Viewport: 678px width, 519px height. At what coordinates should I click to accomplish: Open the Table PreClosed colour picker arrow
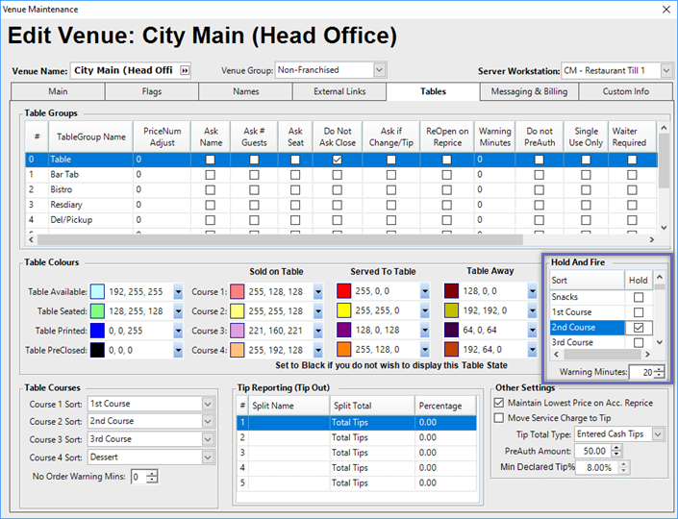177,350
